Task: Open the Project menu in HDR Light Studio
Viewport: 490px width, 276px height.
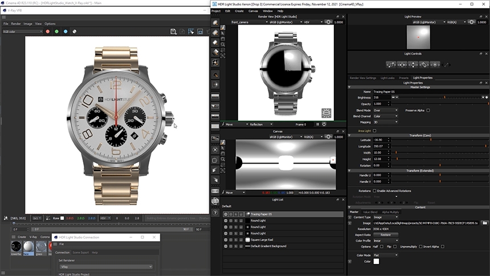Action: (216, 11)
